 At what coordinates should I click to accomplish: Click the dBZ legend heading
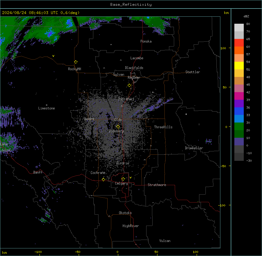(246, 16)
